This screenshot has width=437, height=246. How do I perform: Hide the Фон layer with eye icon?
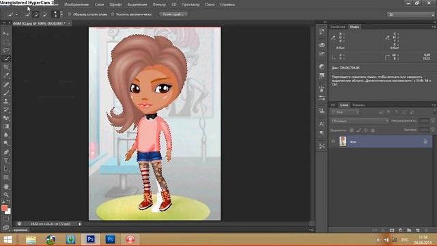click(x=333, y=141)
